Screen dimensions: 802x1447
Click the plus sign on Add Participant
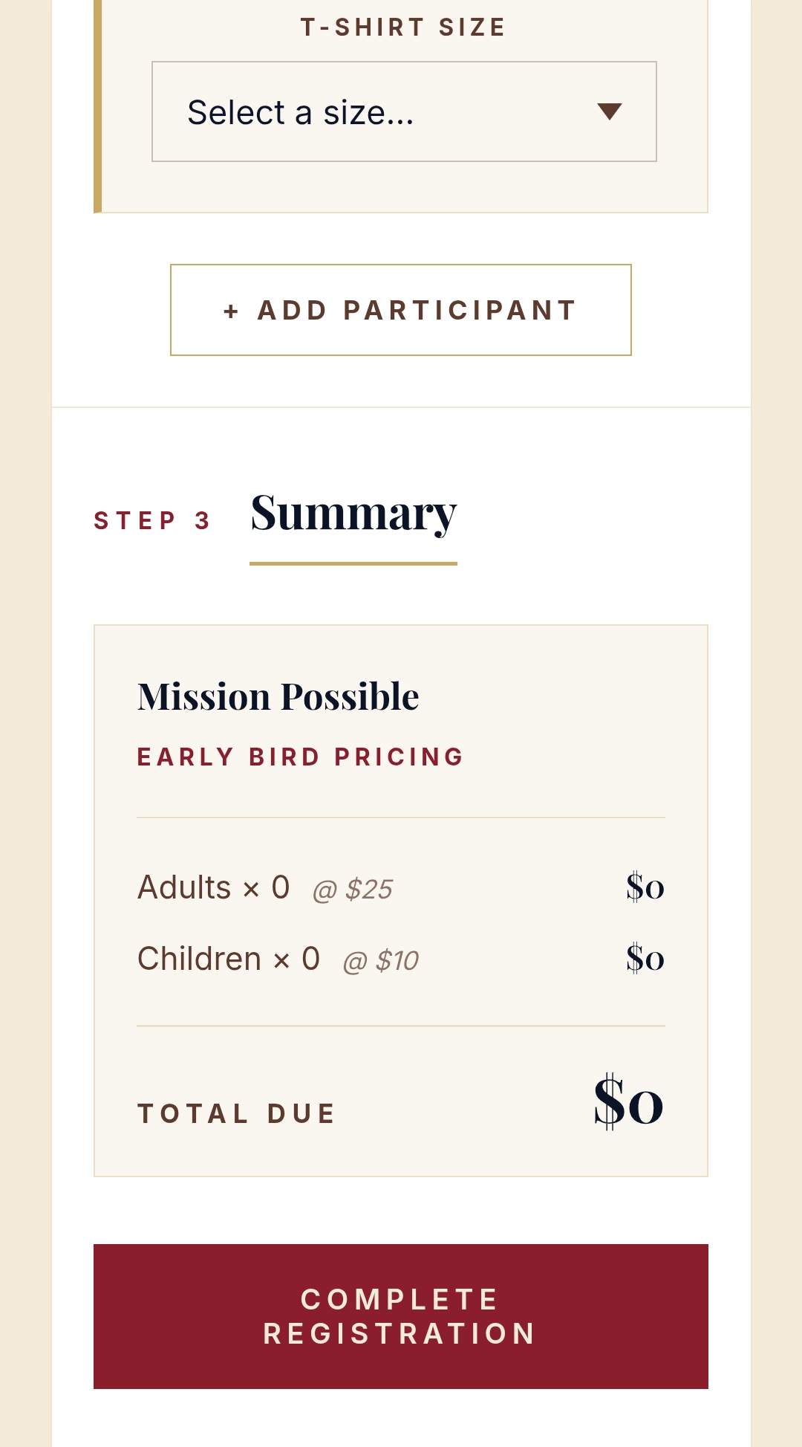(231, 311)
